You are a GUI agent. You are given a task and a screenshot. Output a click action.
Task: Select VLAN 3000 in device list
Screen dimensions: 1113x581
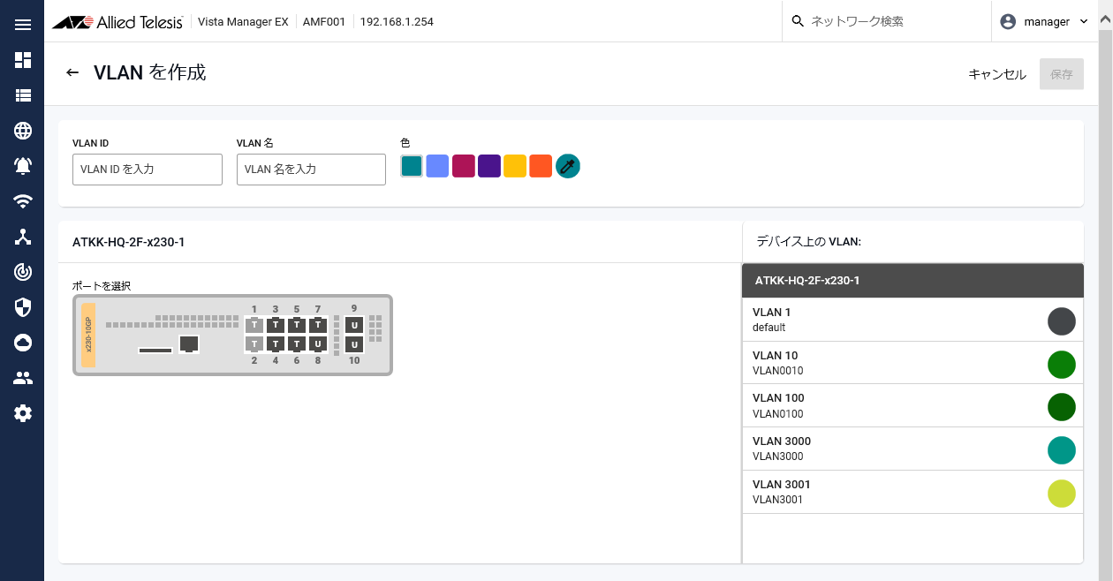[x=912, y=449]
